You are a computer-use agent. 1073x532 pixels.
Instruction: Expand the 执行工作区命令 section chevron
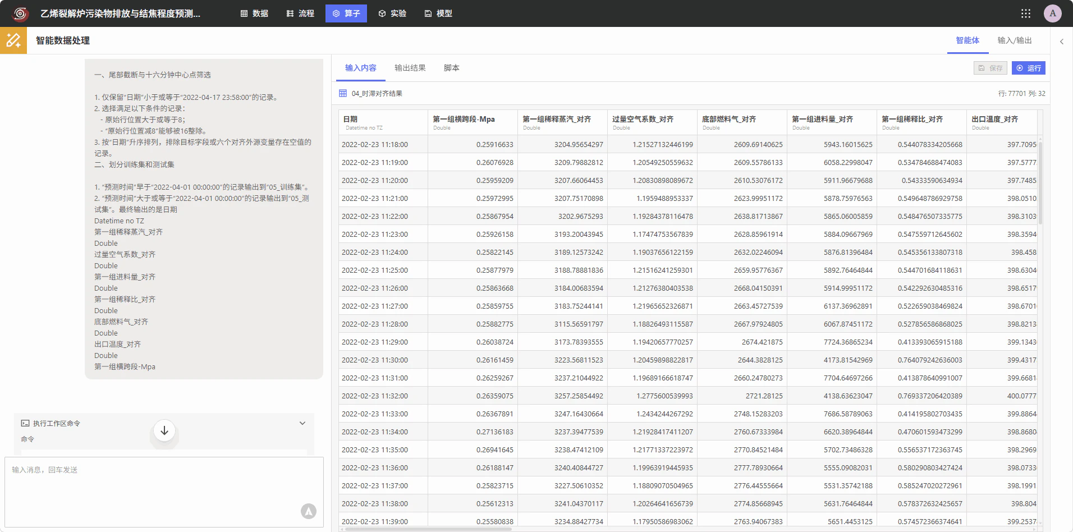302,423
